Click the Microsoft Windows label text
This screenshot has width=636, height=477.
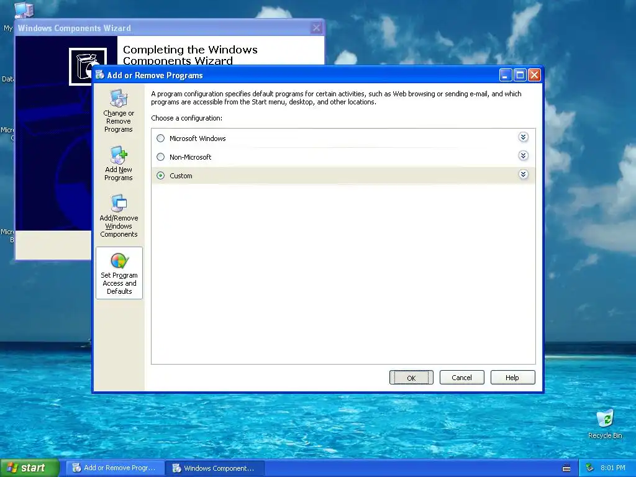click(198, 139)
